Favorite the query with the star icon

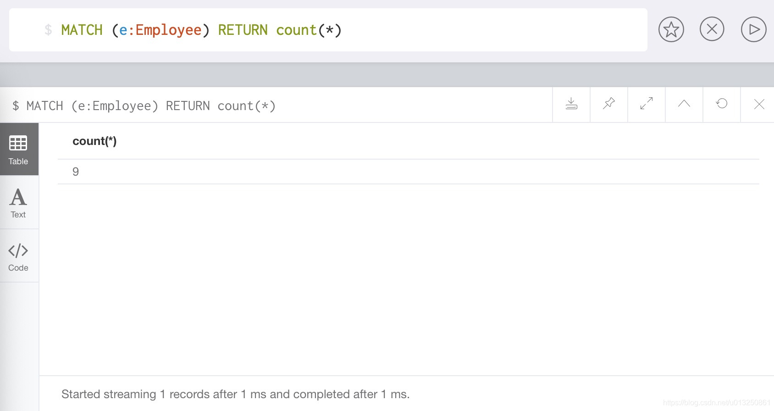pyautogui.click(x=671, y=29)
